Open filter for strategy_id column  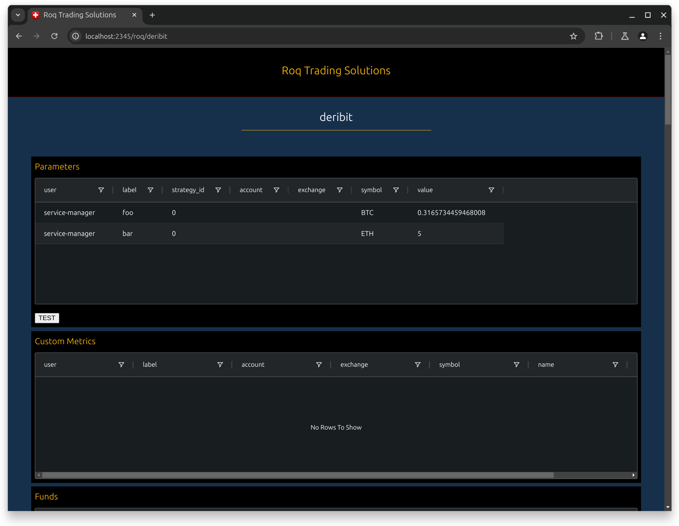(x=218, y=190)
